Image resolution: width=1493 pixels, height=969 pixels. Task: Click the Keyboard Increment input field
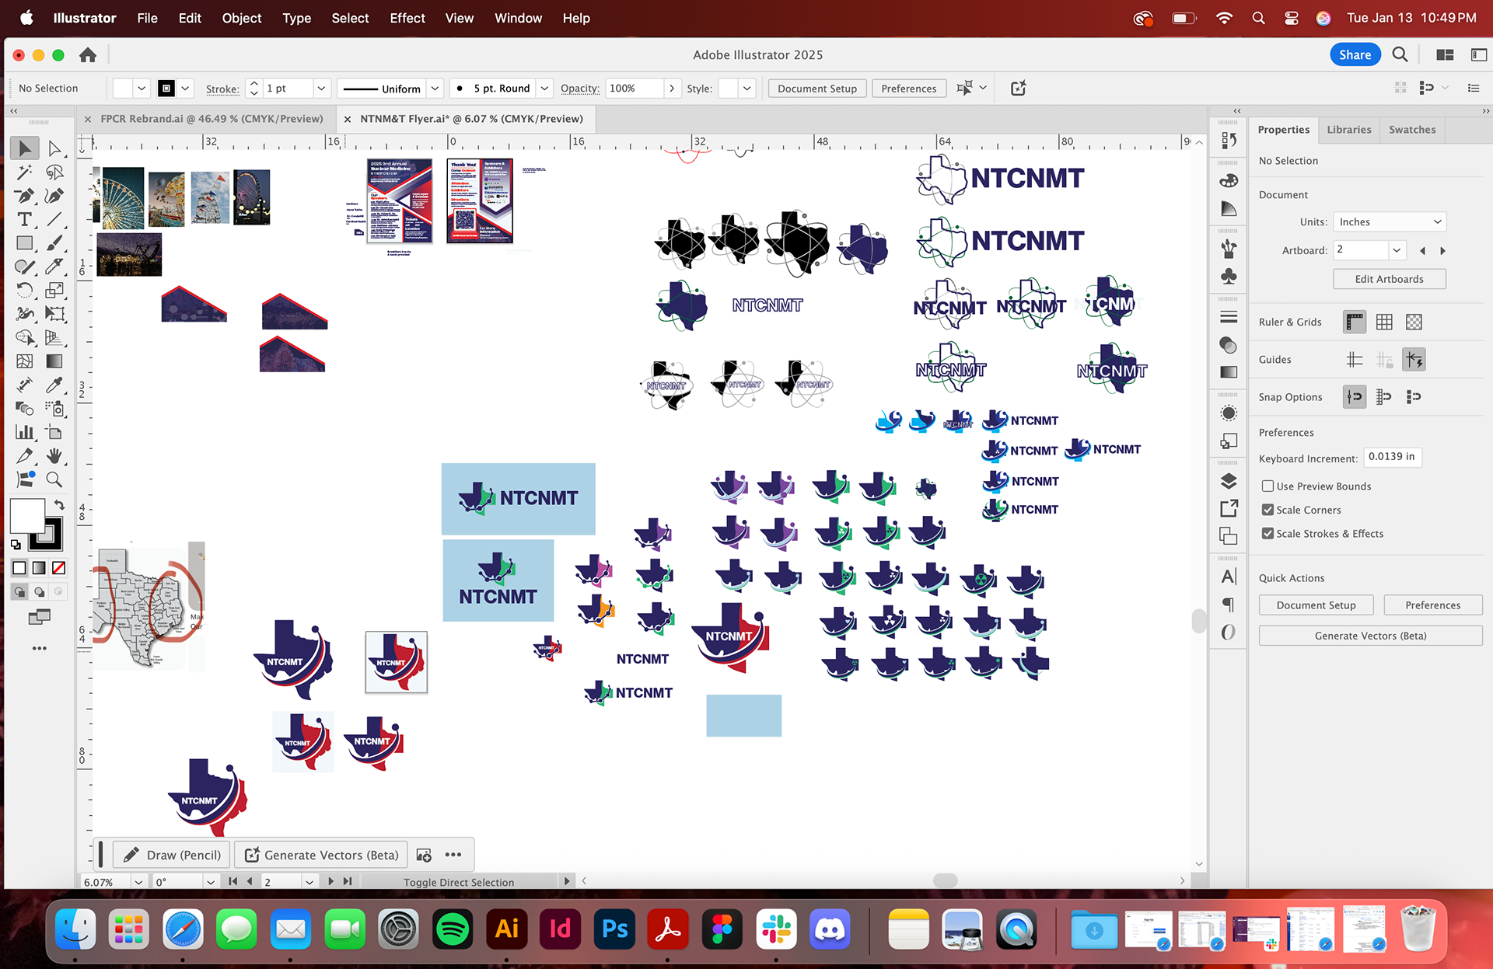click(1392, 458)
